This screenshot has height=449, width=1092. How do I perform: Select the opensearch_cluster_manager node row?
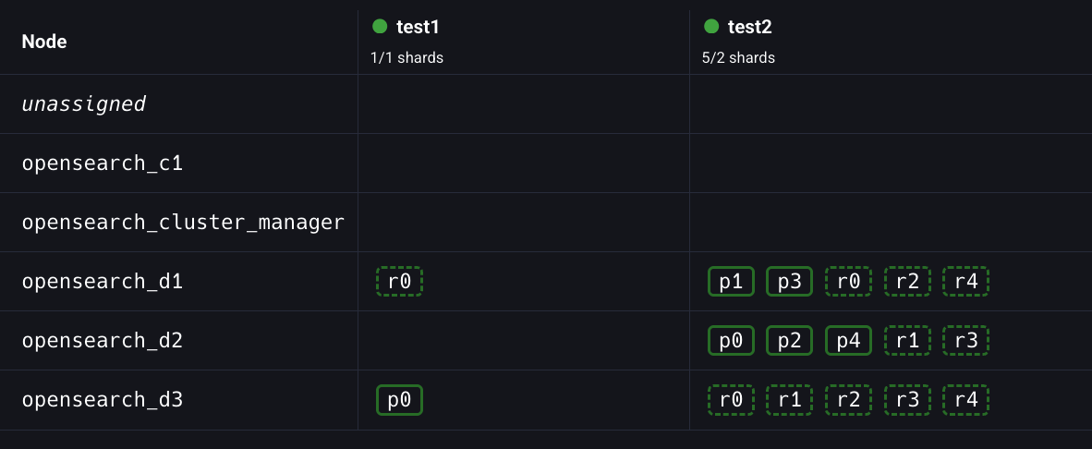tap(183, 223)
